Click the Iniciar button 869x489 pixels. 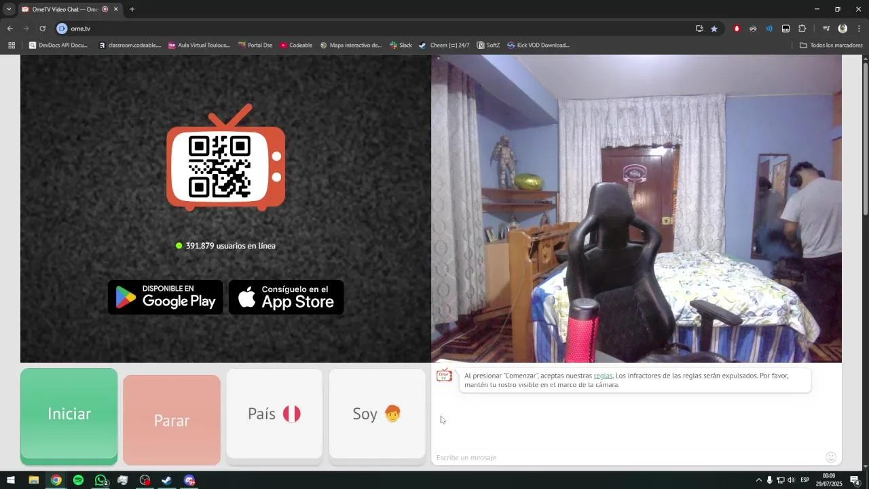pos(69,414)
